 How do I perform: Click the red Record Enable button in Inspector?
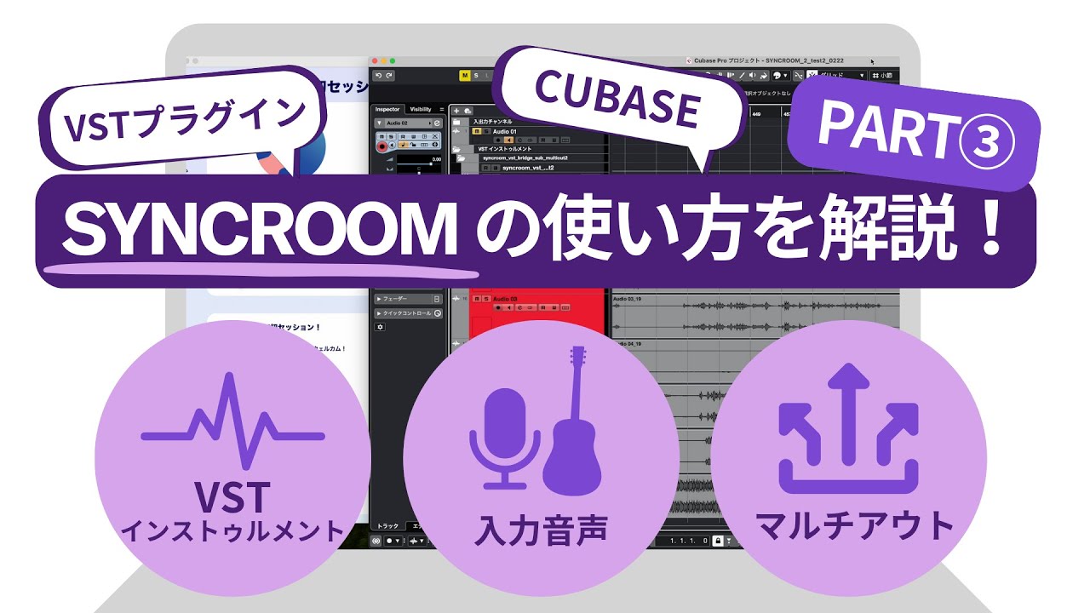click(381, 146)
